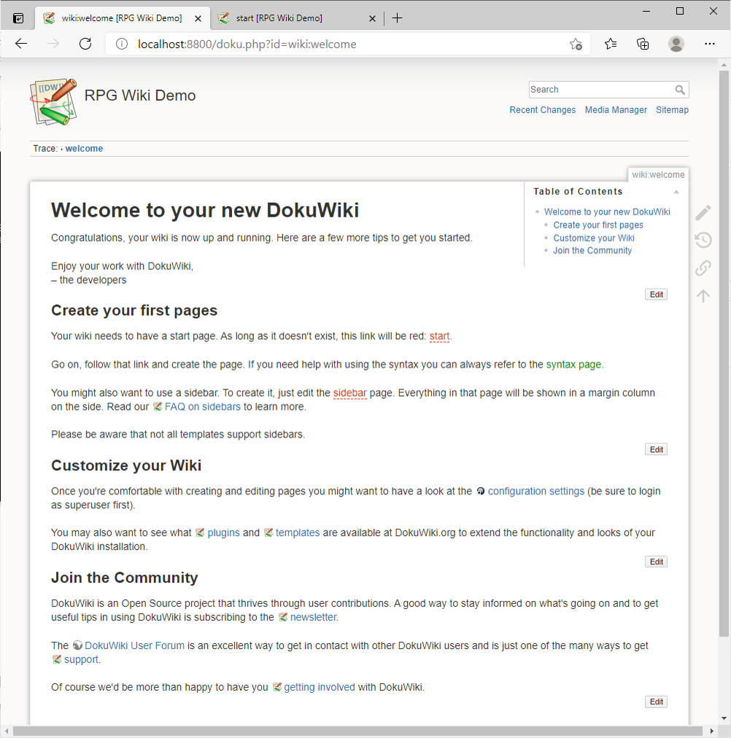Open a new browser tab with plus
731x738 pixels.
click(398, 18)
